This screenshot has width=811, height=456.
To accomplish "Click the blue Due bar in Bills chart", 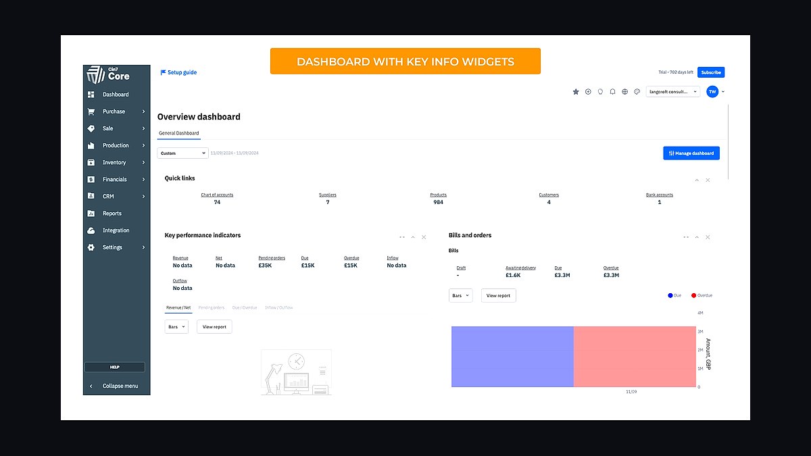I will 512,357.
